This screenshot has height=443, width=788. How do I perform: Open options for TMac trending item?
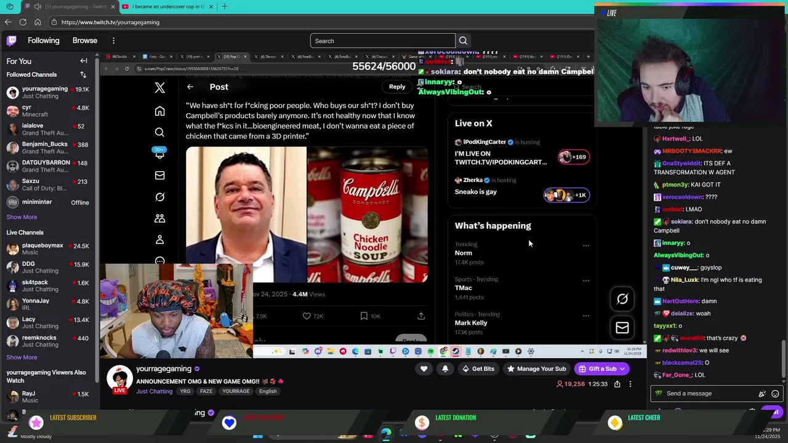tap(586, 281)
